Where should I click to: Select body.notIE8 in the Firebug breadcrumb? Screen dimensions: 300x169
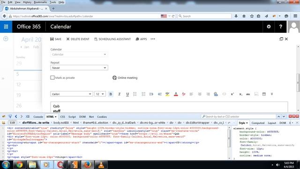tap(61, 123)
